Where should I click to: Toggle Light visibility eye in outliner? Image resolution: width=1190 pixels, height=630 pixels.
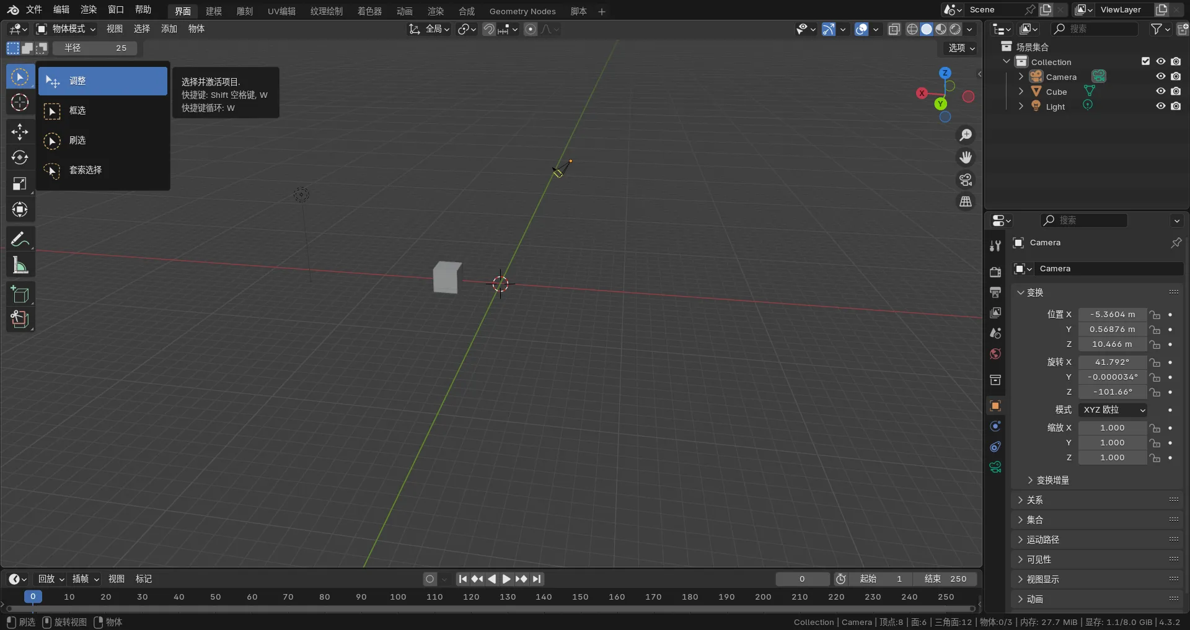point(1160,106)
